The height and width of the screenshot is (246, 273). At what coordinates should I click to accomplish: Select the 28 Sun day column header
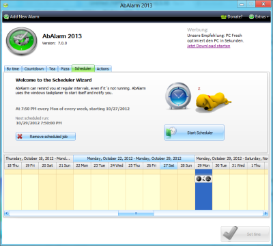tap(186, 165)
